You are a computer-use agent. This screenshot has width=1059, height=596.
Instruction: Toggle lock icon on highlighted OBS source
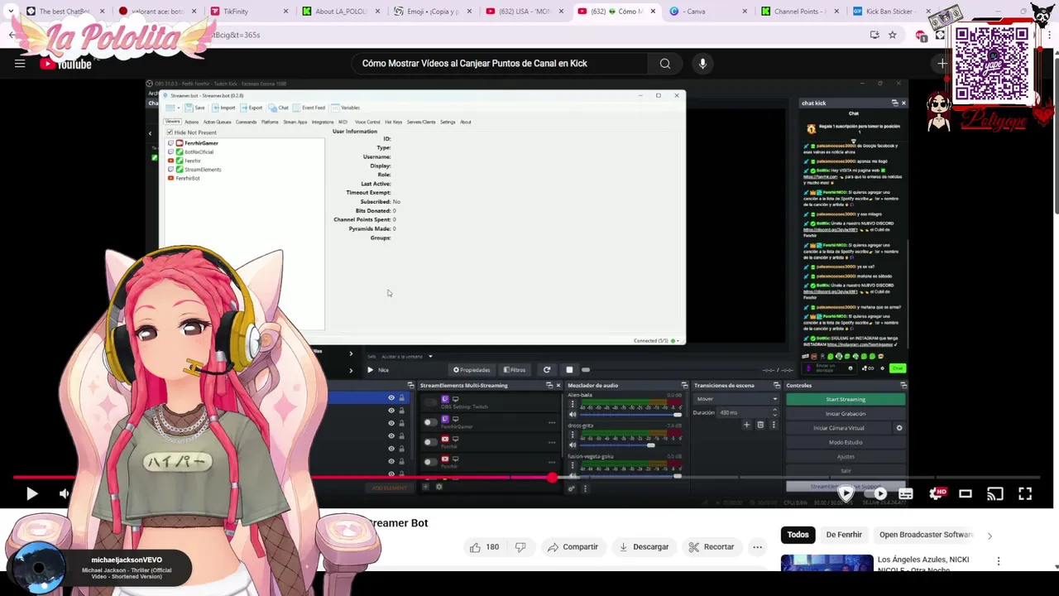pyautogui.click(x=402, y=398)
